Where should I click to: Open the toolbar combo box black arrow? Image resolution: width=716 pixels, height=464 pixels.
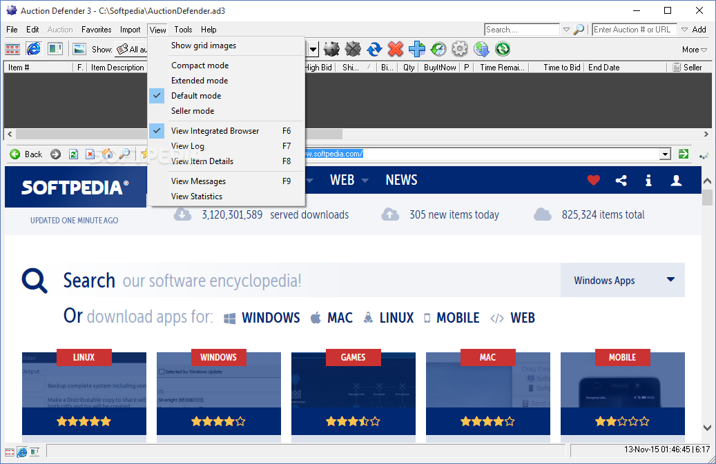pos(313,49)
